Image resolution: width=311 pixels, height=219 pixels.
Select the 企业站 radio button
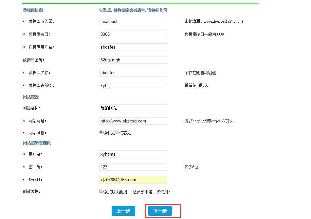pyautogui.click(x=101, y=132)
